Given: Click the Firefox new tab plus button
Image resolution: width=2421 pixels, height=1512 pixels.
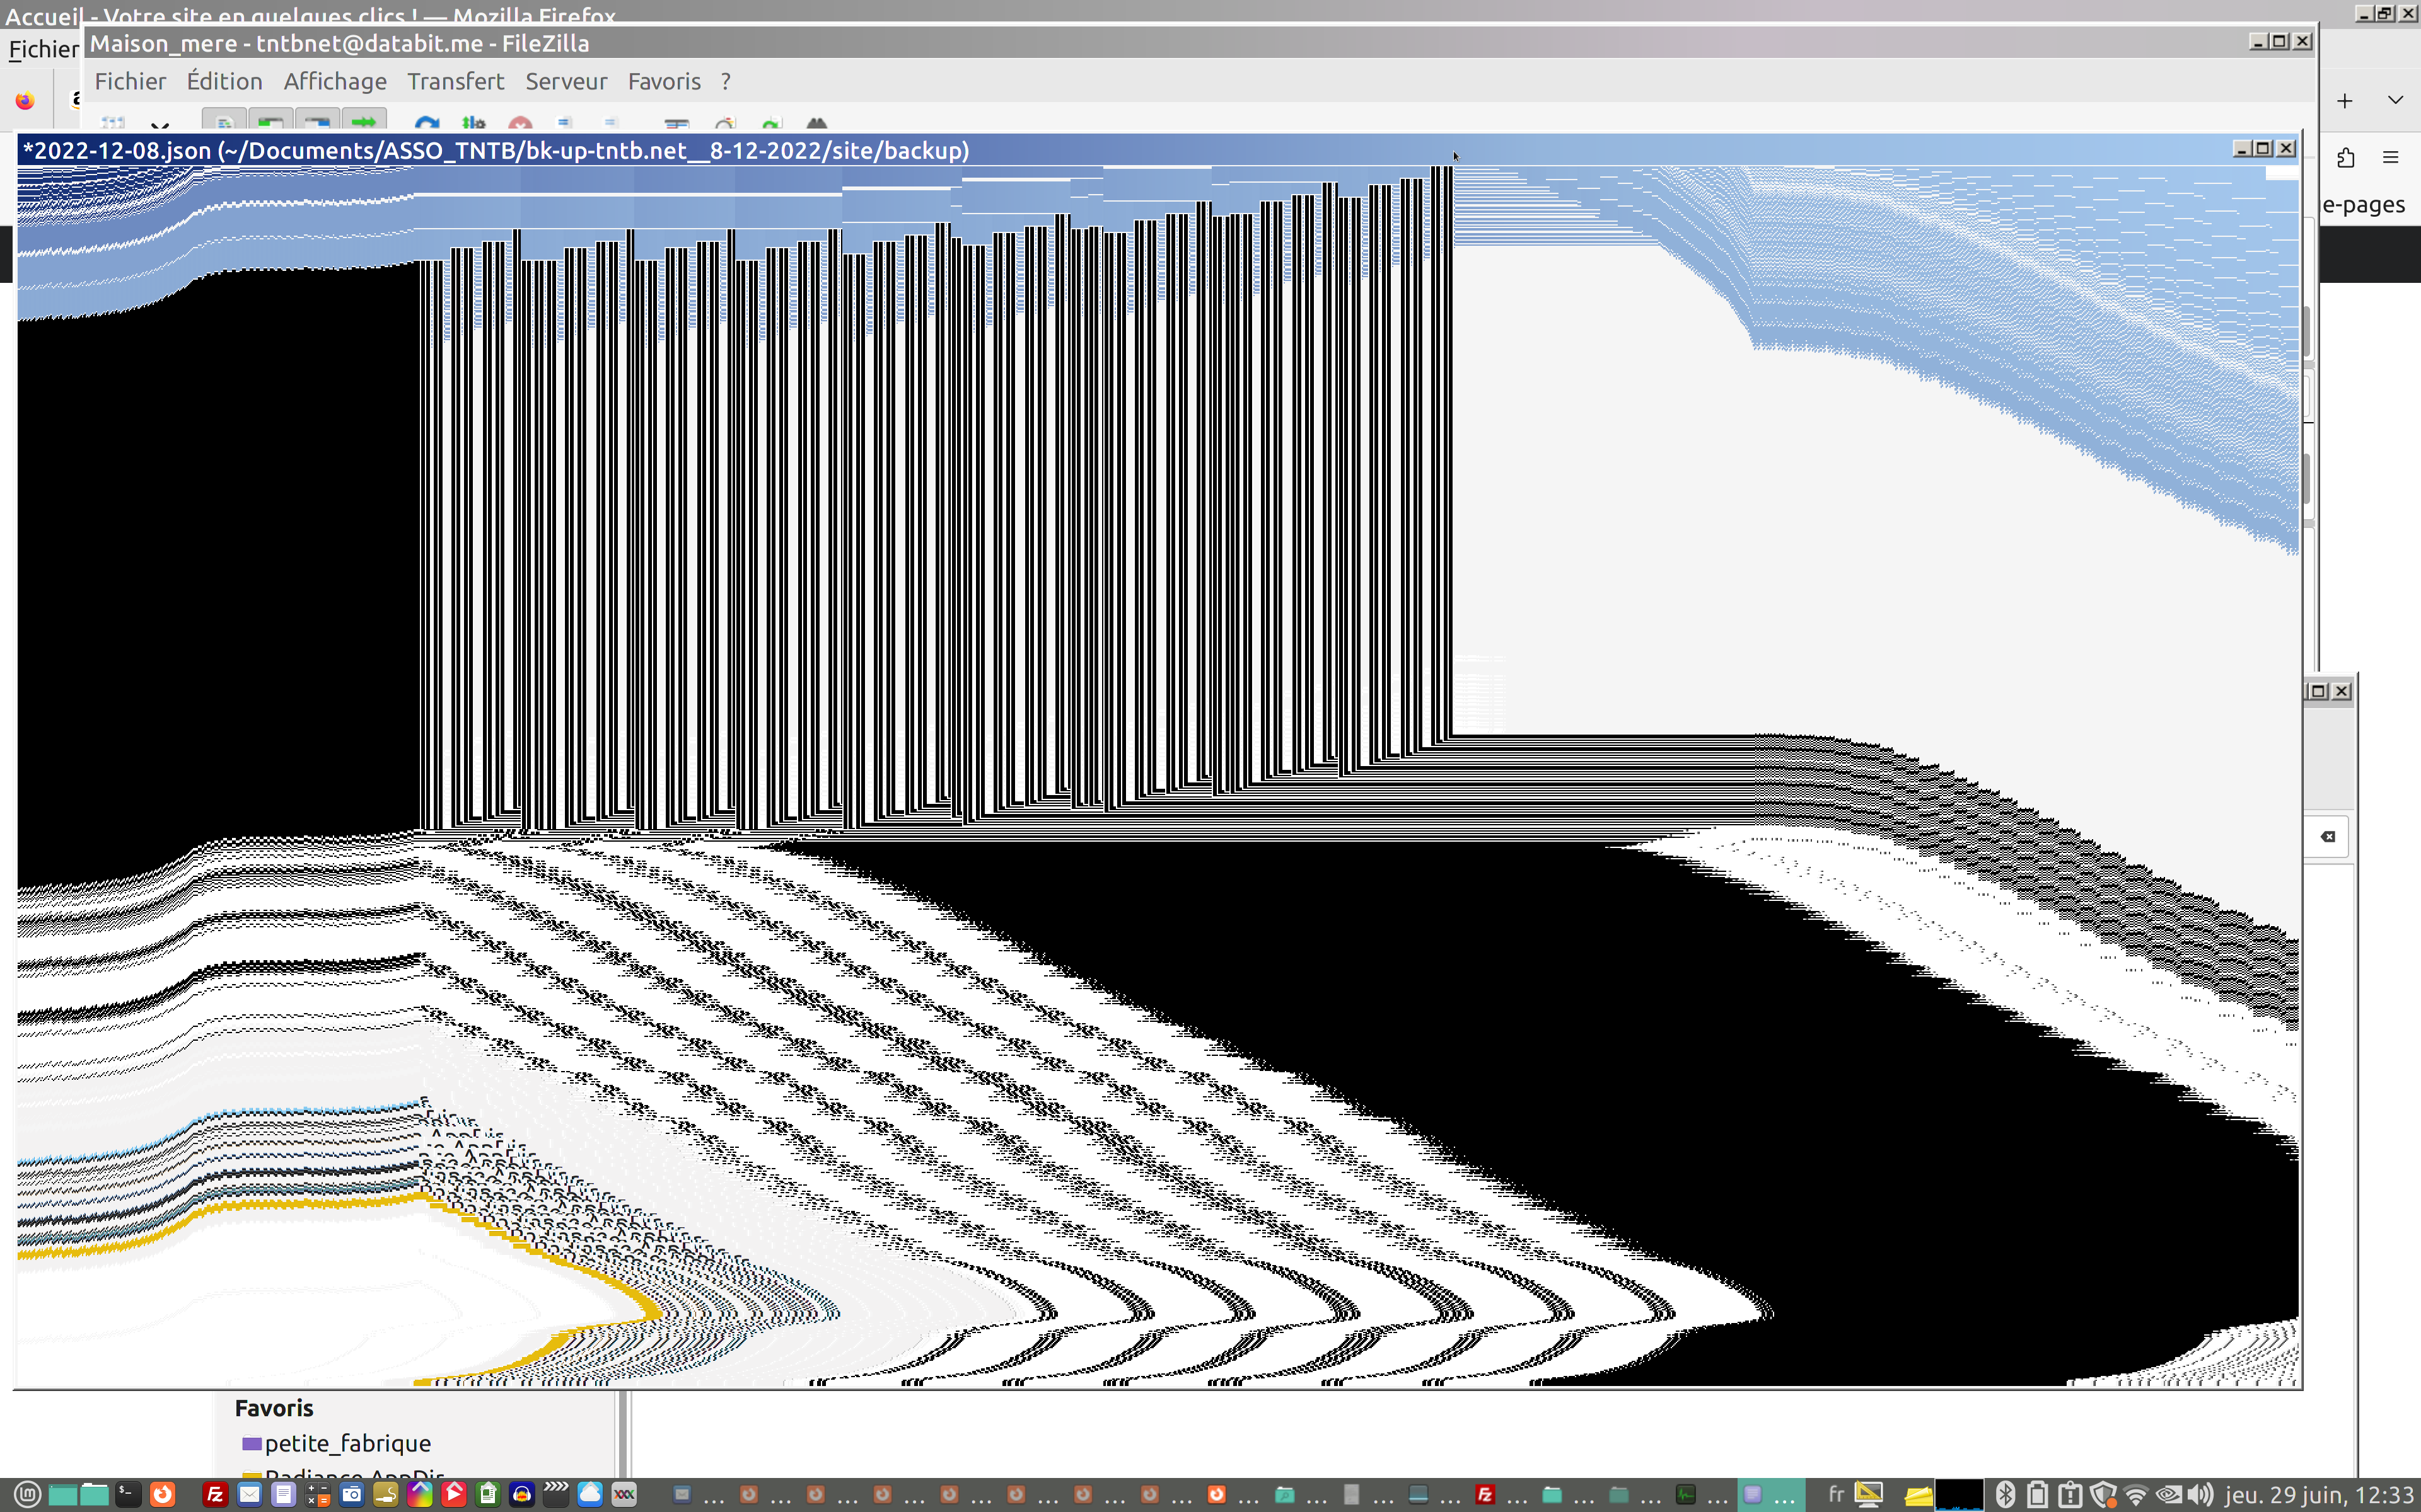Looking at the screenshot, I should pyautogui.click(x=2344, y=101).
